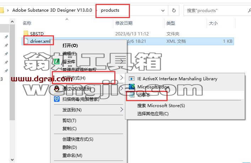Open with Notepad (记事本)
Screen dimensions: 251x163
pyautogui.click(x=185, y=95)
